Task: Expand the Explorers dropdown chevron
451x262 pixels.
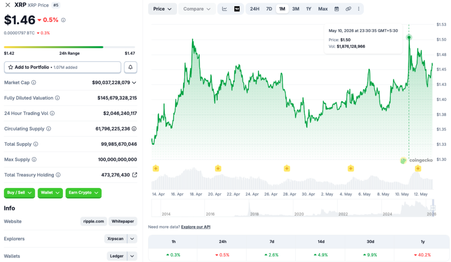Action: pyautogui.click(x=132, y=239)
